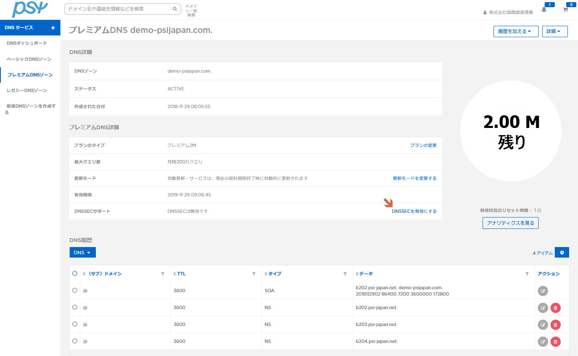Viewport: 578px width, 356px height.
Task: Open the DNS dropdown button
Action: pyautogui.click(x=82, y=253)
